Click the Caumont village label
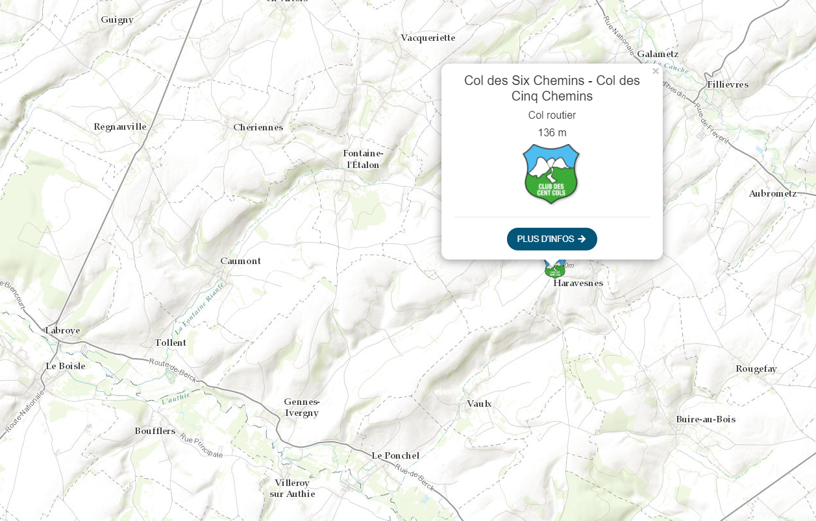816x521 pixels. coord(240,261)
